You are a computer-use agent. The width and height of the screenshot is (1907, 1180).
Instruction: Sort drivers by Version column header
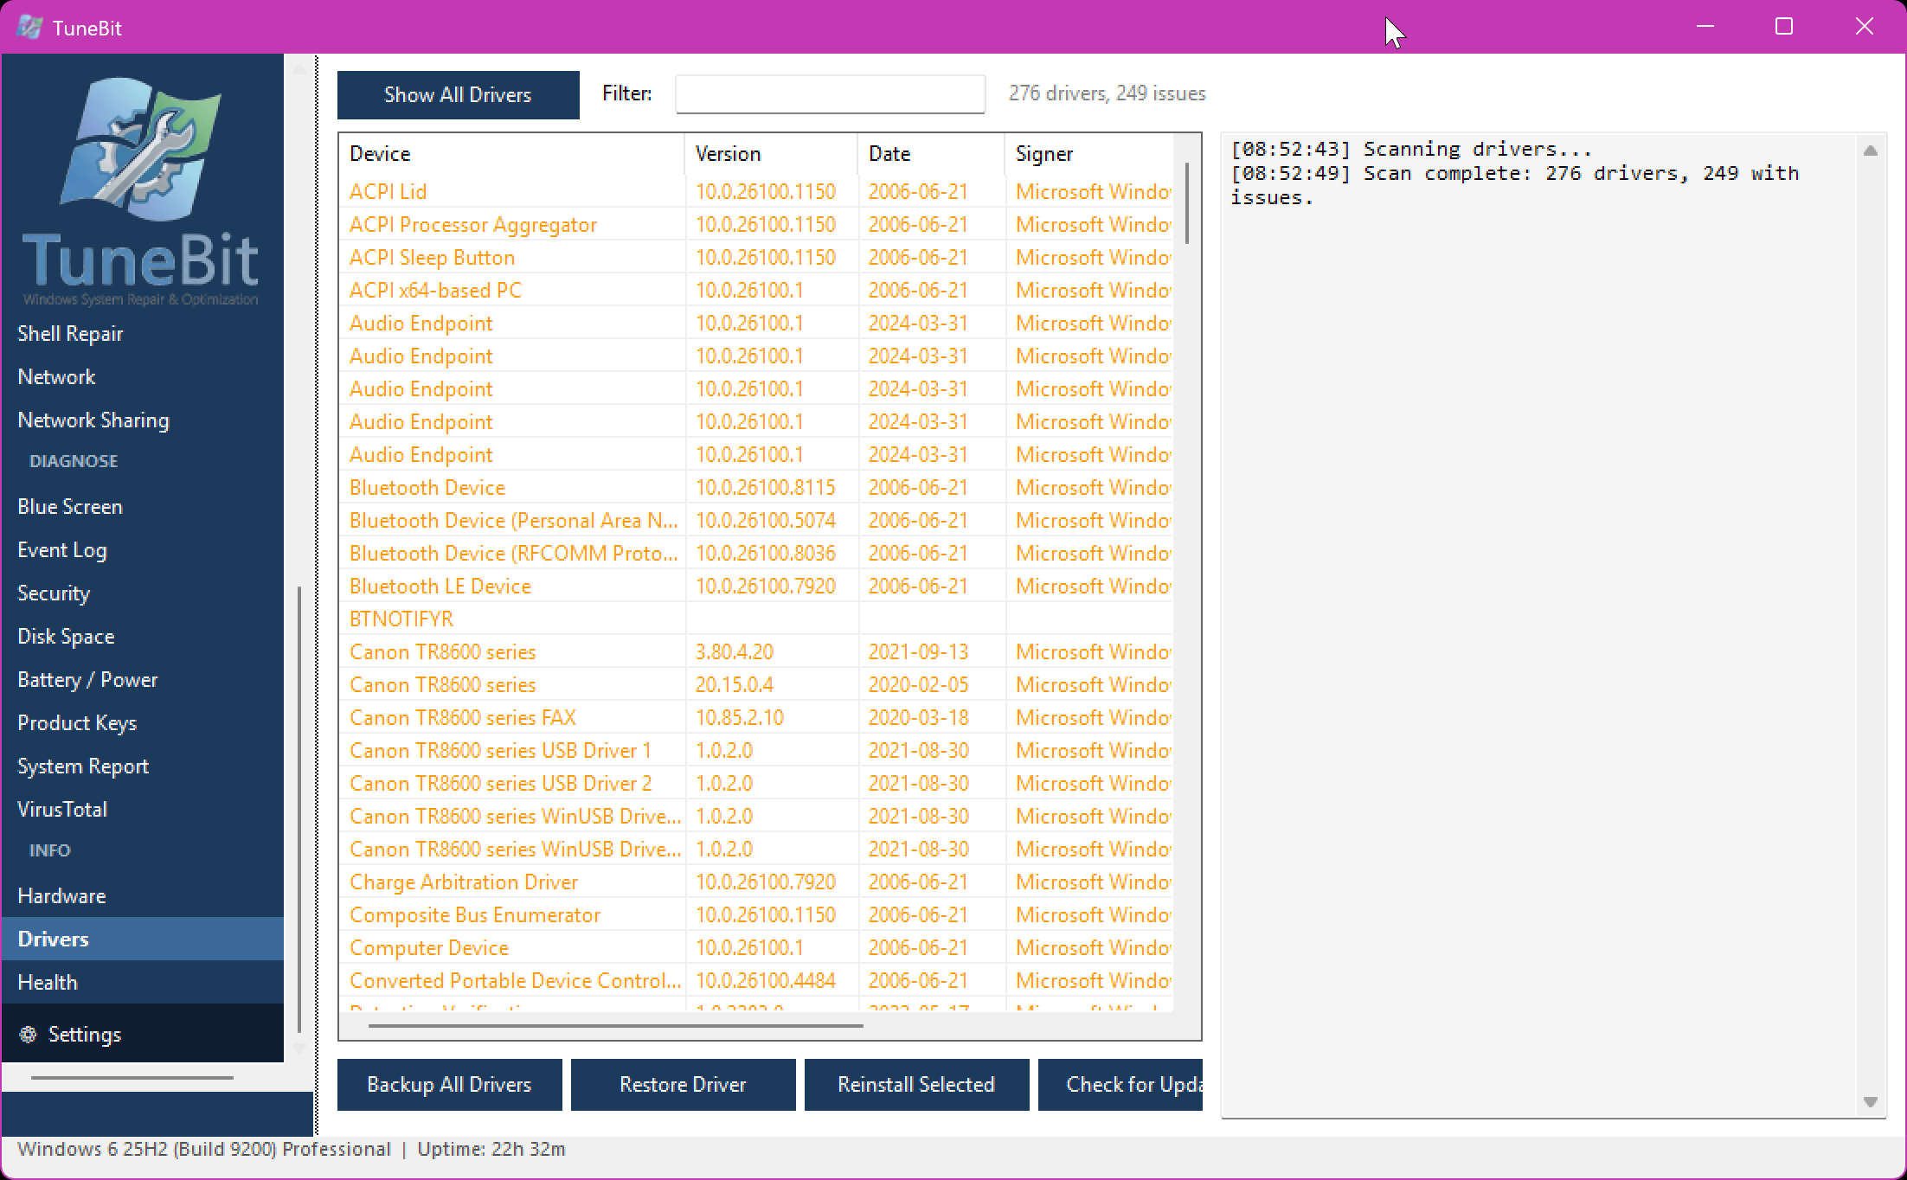(771, 153)
